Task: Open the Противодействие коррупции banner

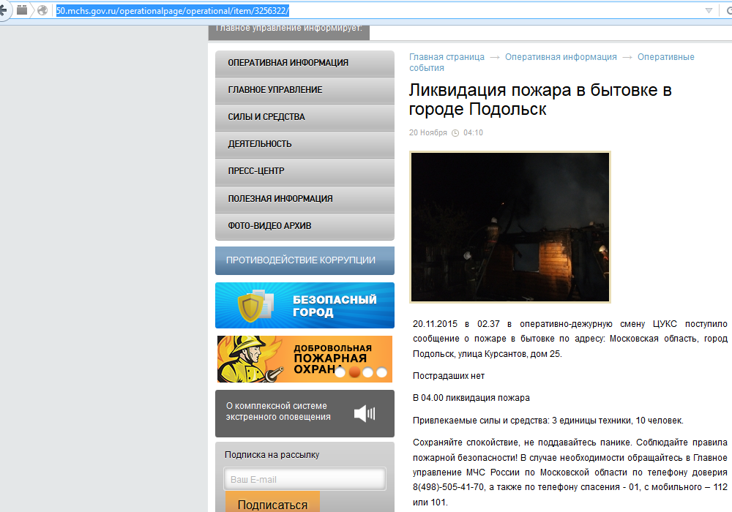Action: pos(305,260)
